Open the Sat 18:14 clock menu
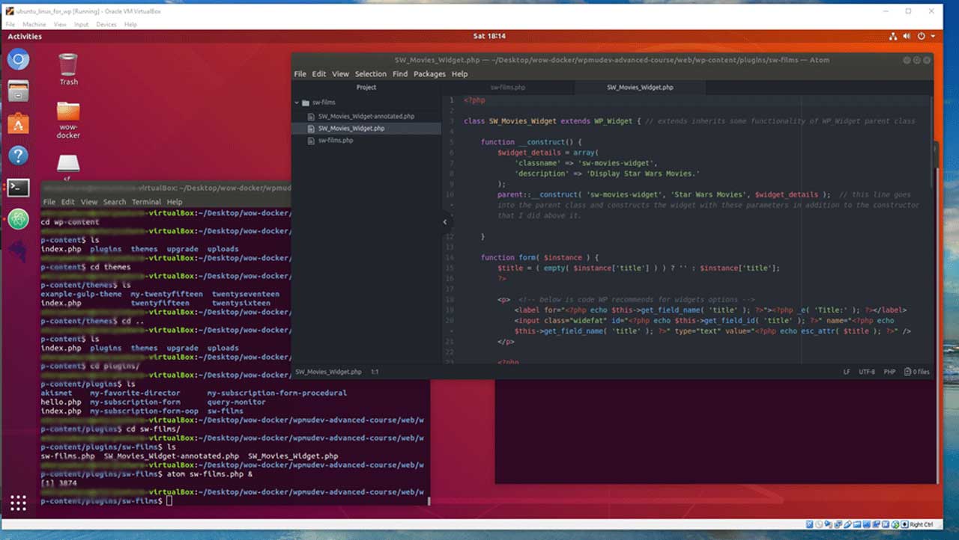 point(489,36)
